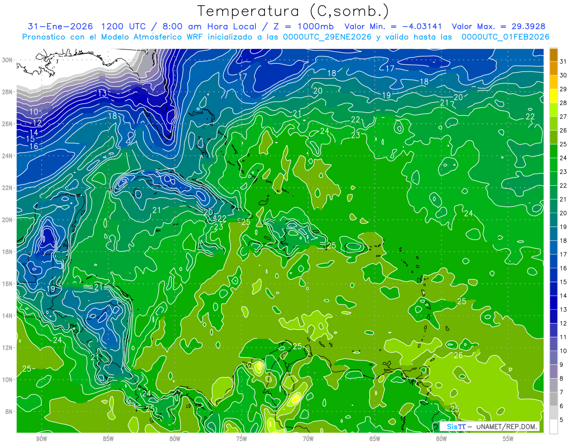
Task: Click the 'SisTT – UNAMET/REP.DOM.' logo box
Action: [490, 426]
